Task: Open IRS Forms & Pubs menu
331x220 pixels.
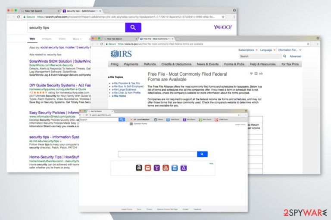Action: [x=234, y=64]
